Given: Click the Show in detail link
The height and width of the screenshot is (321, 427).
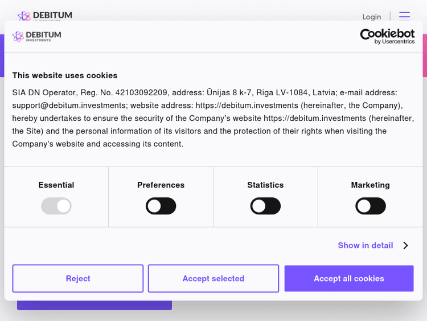Looking at the screenshot, I should tap(366, 246).
